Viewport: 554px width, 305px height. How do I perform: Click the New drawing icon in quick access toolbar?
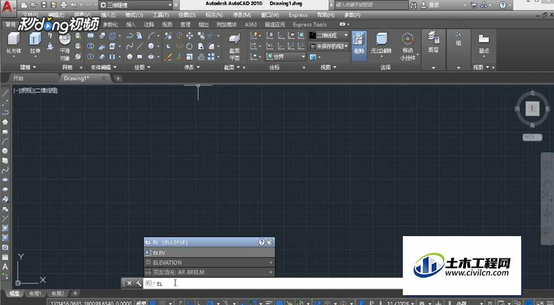(24, 5)
